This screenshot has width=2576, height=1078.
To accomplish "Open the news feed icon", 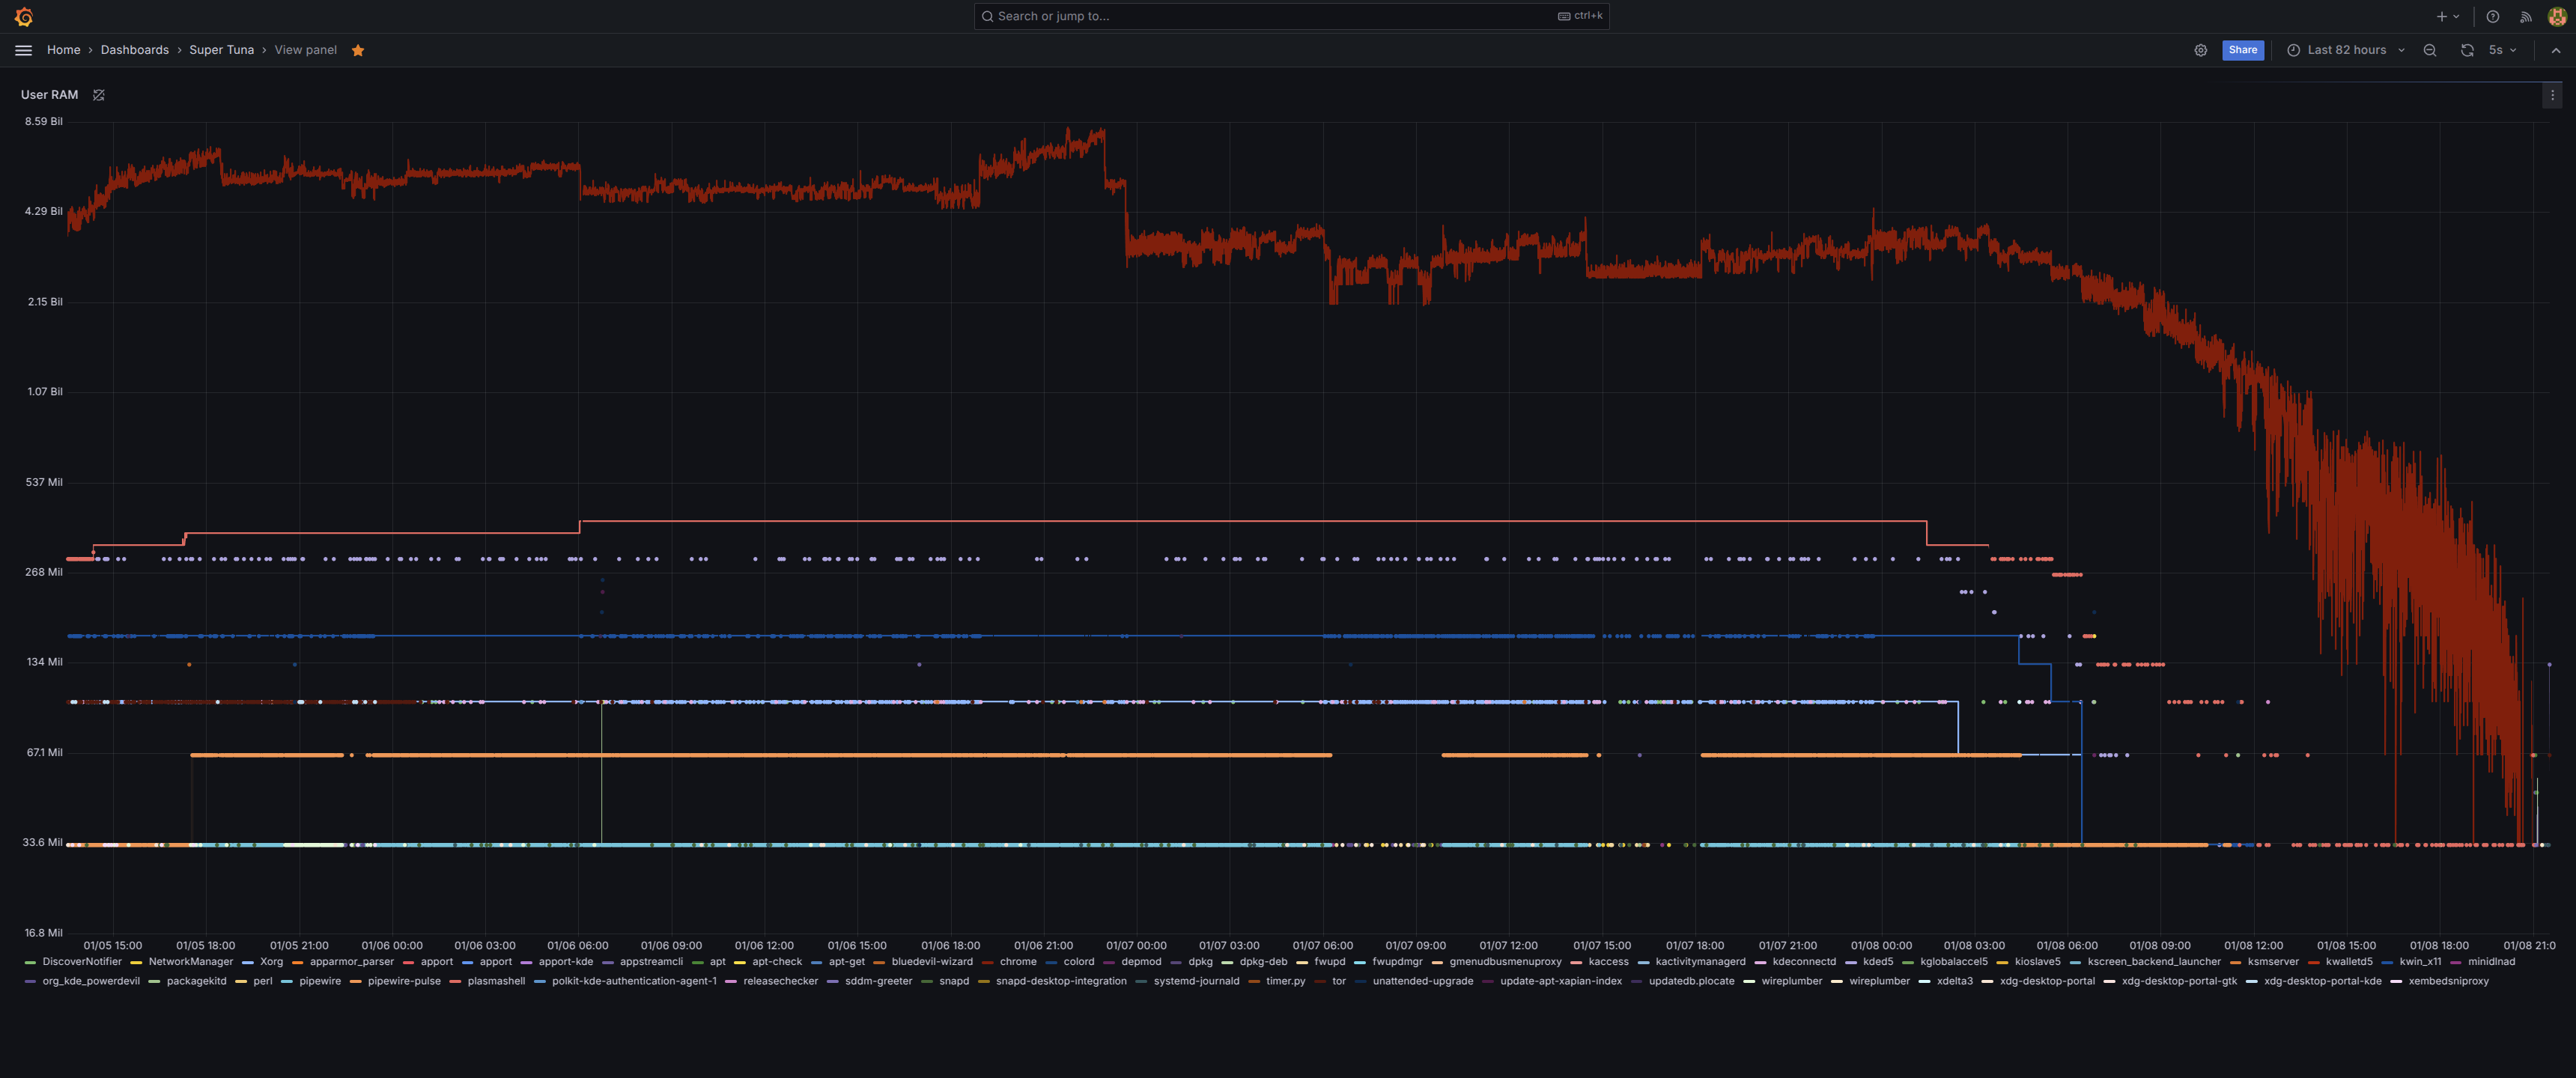I will tap(2525, 17).
